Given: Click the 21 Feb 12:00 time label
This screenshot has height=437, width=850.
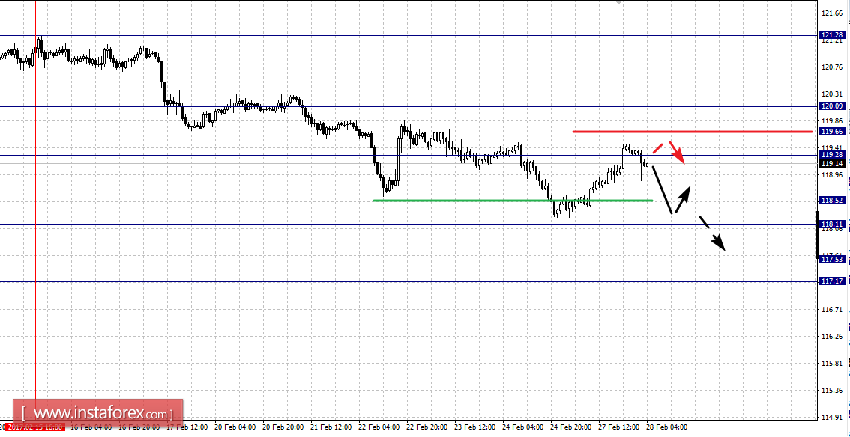Looking at the screenshot, I should tap(330, 427).
